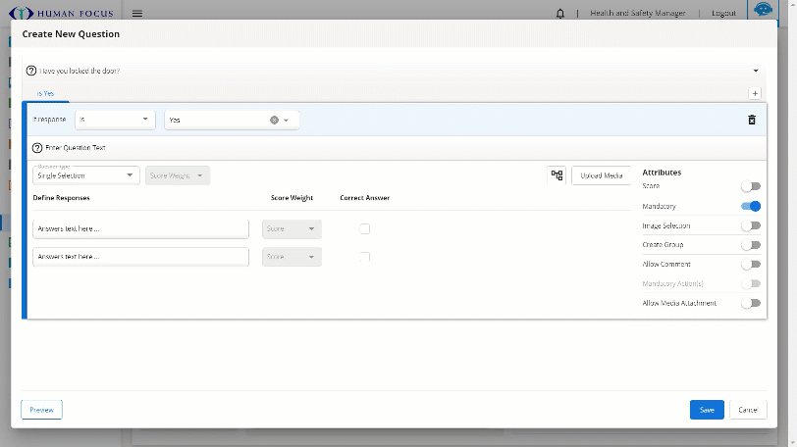Open the 'is' response operator dropdown
797x447 pixels.
pyautogui.click(x=115, y=120)
